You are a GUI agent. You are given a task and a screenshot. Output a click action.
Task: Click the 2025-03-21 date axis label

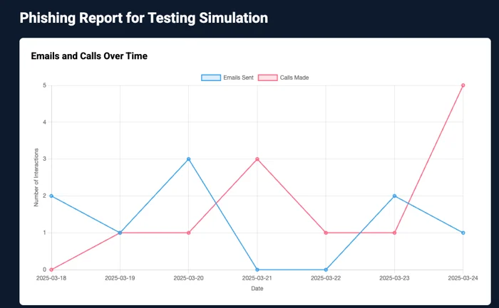[x=257, y=278]
